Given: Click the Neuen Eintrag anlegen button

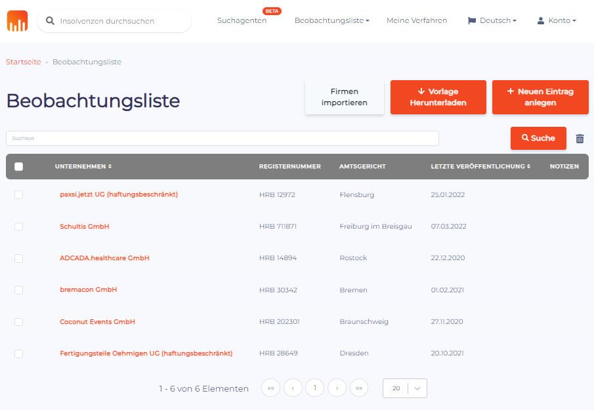Looking at the screenshot, I should [x=540, y=97].
